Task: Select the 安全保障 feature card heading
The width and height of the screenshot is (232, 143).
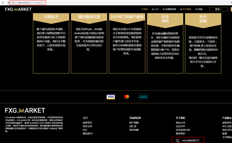Action: (165, 19)
